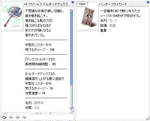Close the マリシャストルネードアックス item window
The image size is (150, 121).
(73, 2)
